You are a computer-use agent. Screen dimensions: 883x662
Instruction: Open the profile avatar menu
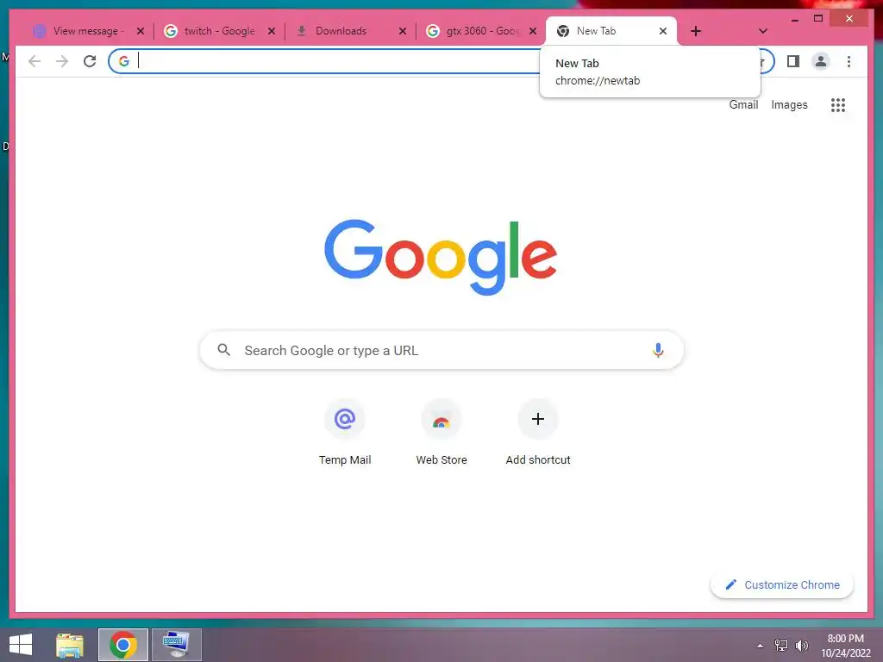tap(821, 61)
